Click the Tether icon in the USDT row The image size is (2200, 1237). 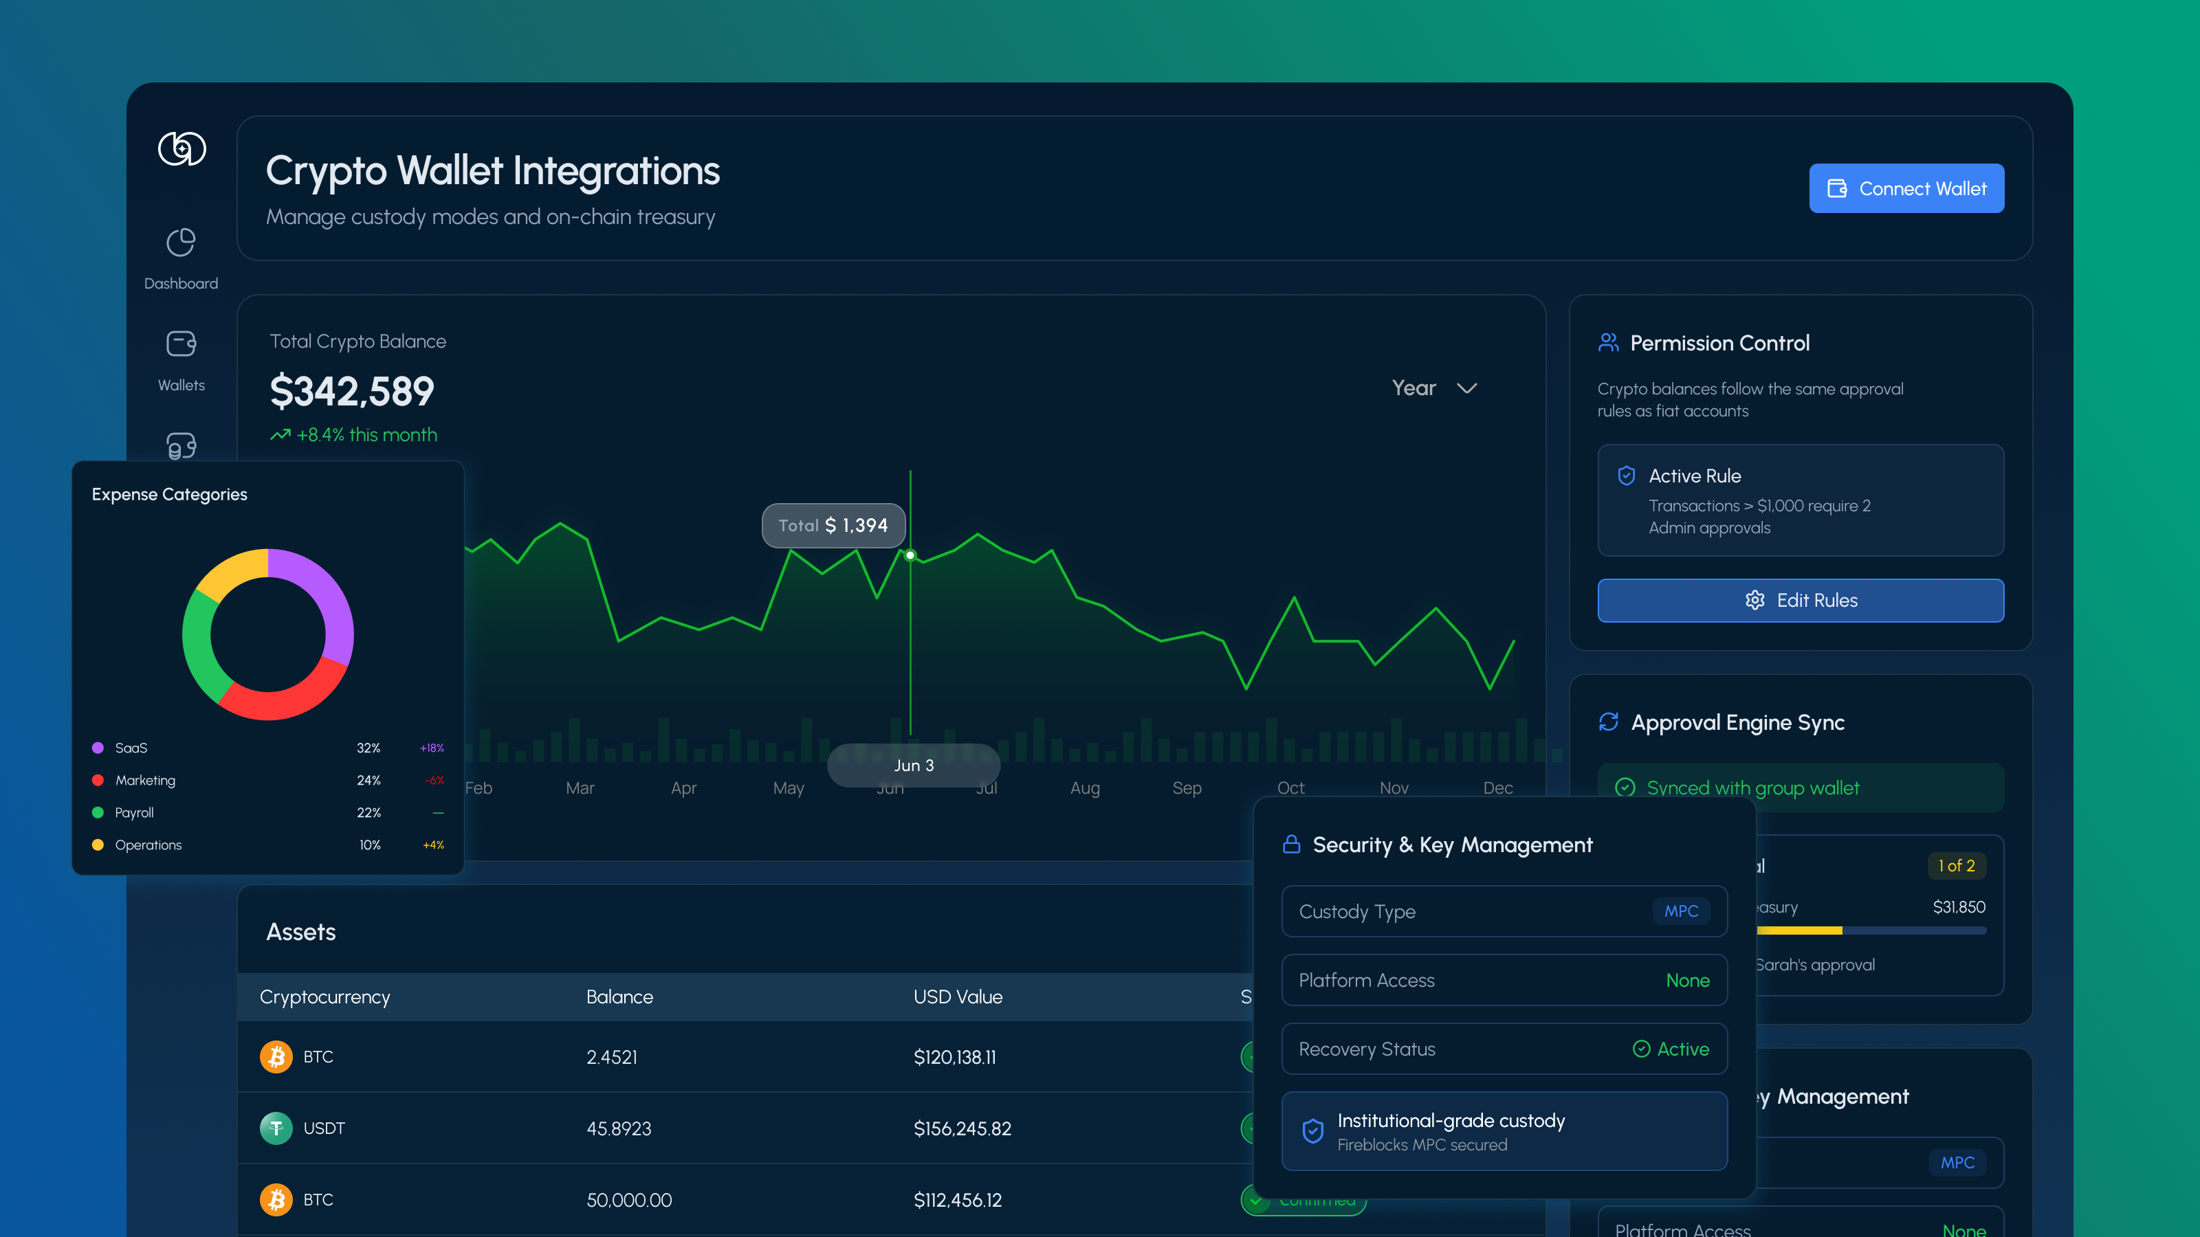click(276, 1128)
